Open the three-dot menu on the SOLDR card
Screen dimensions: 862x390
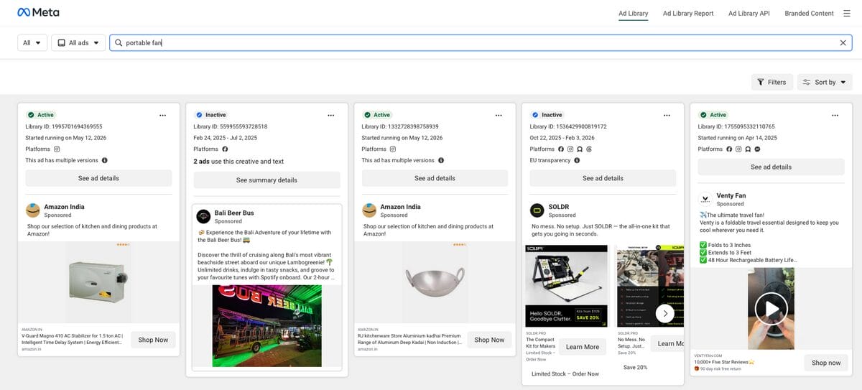[667, 115]
